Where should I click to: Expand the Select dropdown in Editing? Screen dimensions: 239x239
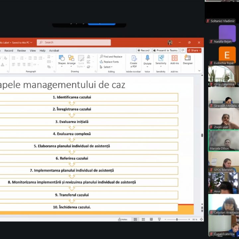(x=106, y=67)
